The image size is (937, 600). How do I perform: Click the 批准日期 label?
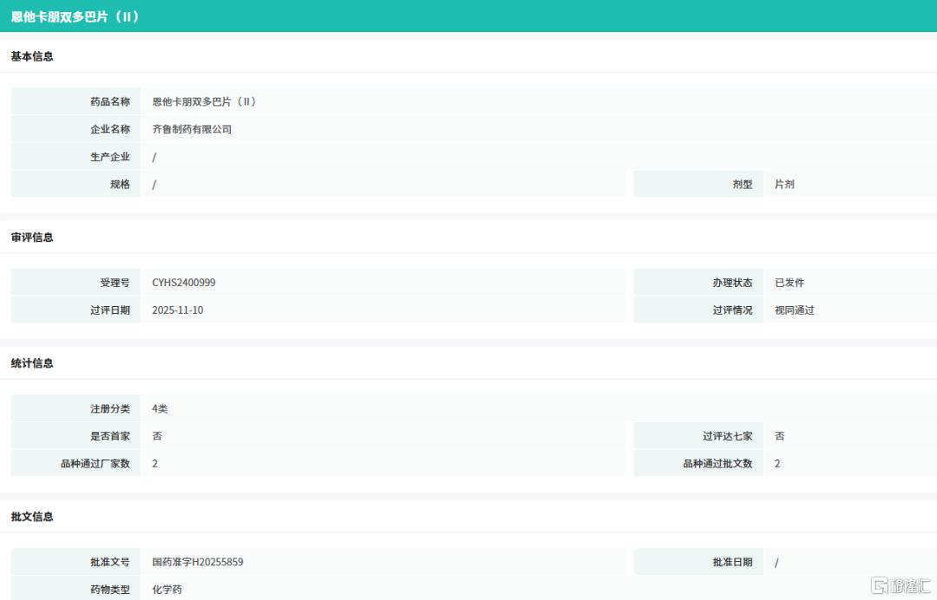pos(732,562)
